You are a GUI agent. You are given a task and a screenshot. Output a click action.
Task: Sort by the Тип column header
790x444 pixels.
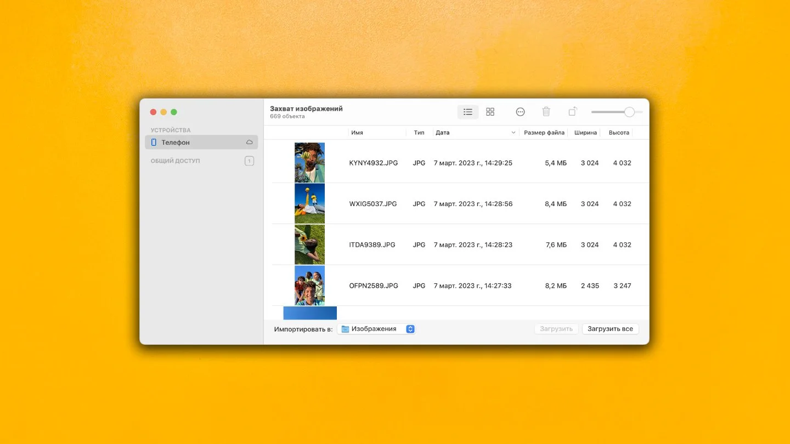point(419,133)
